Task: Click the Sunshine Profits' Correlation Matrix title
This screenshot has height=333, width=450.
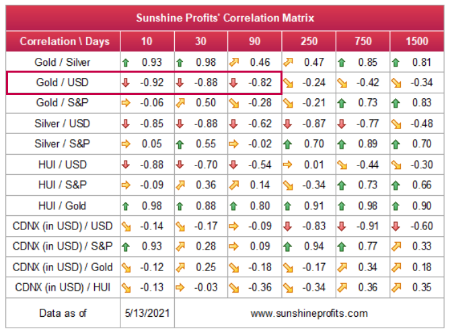Action: (225, 18)
